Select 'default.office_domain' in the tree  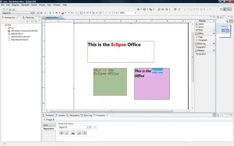[x=19, y=36]
